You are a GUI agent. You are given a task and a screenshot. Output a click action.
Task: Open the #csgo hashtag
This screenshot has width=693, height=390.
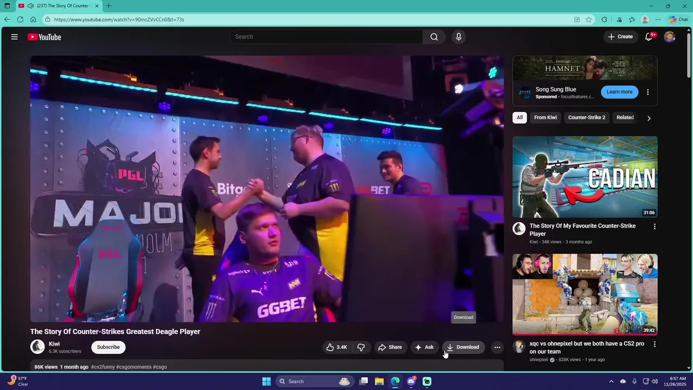pos(160,367)
